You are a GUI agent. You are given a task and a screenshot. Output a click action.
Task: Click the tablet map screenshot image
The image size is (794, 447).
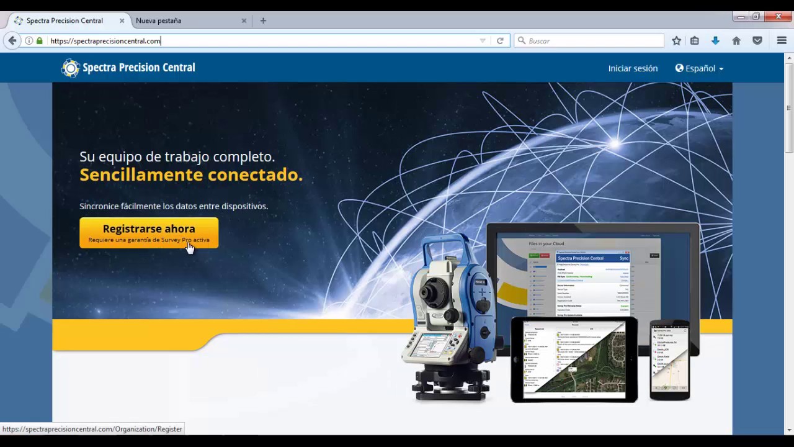(574, 359)
